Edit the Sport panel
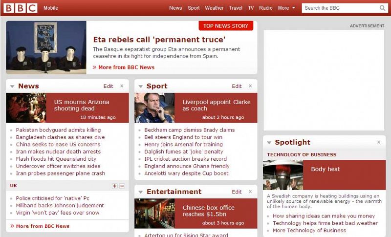The height and width of the screenshot is (237, 391). [x=237, y=86]
